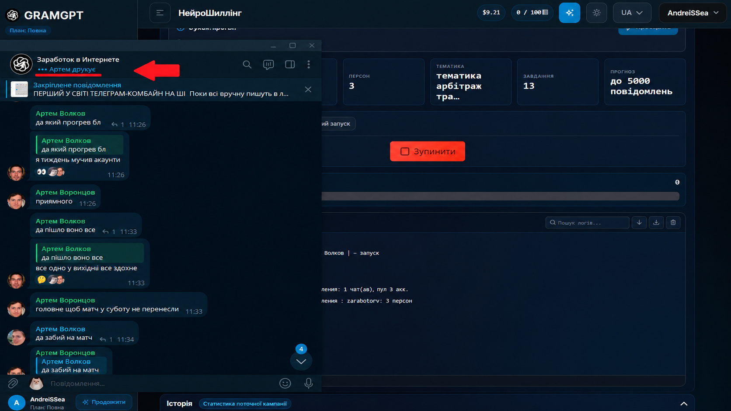
Task: Clear logs with the trash icon
Action: pos(673,222)
